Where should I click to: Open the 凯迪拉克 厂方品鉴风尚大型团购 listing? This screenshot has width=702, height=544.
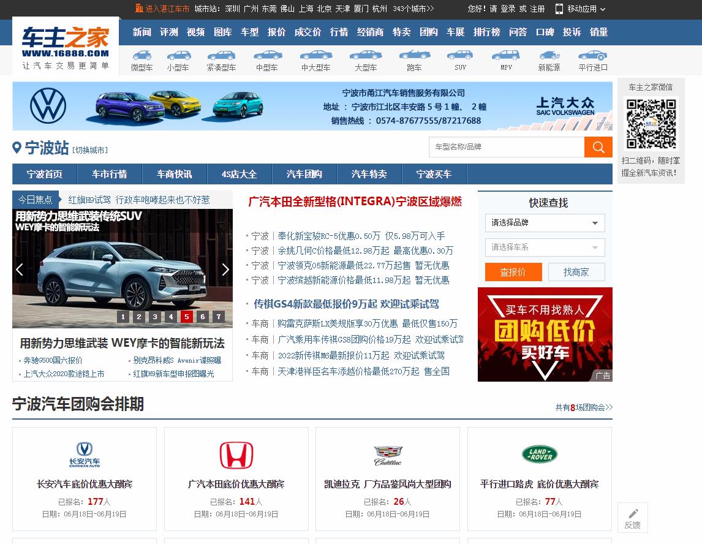pyautogui.click(x=388, y=484)
